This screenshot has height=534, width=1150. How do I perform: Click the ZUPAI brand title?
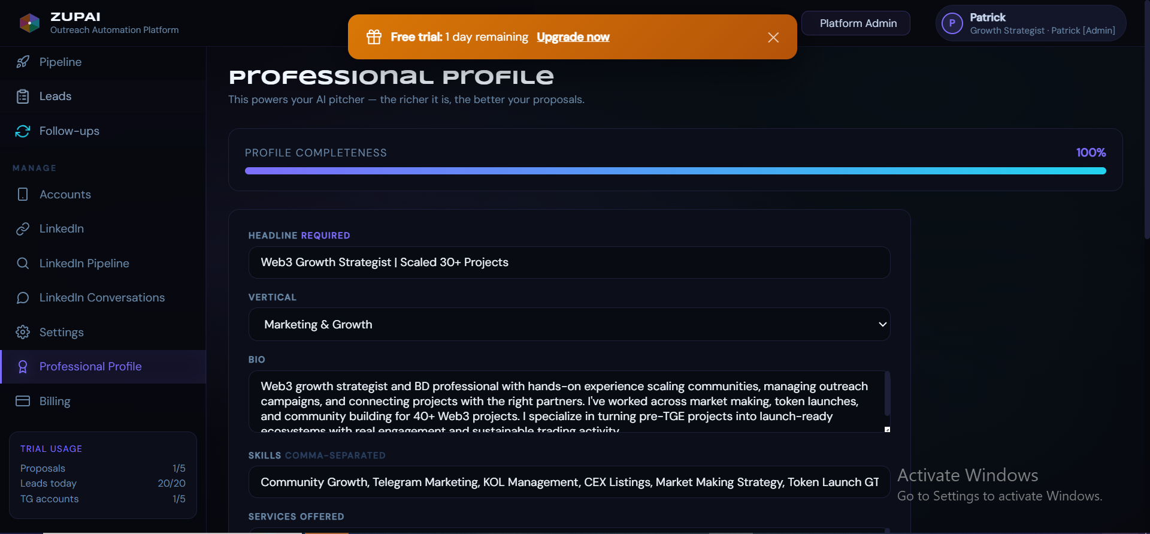(75, 17)
